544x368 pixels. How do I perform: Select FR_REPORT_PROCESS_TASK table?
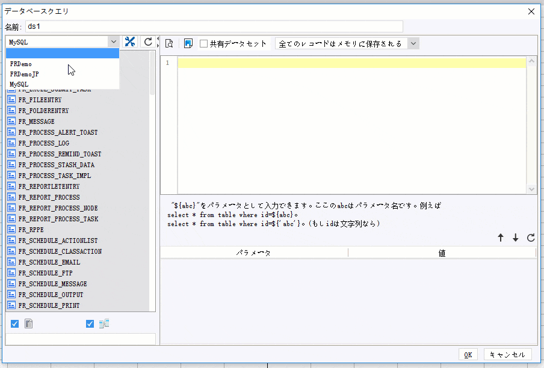tap(58, 219)
